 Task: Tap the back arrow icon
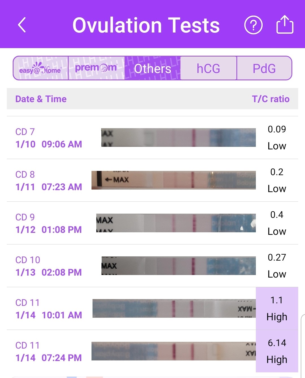[x=22, y=25]
